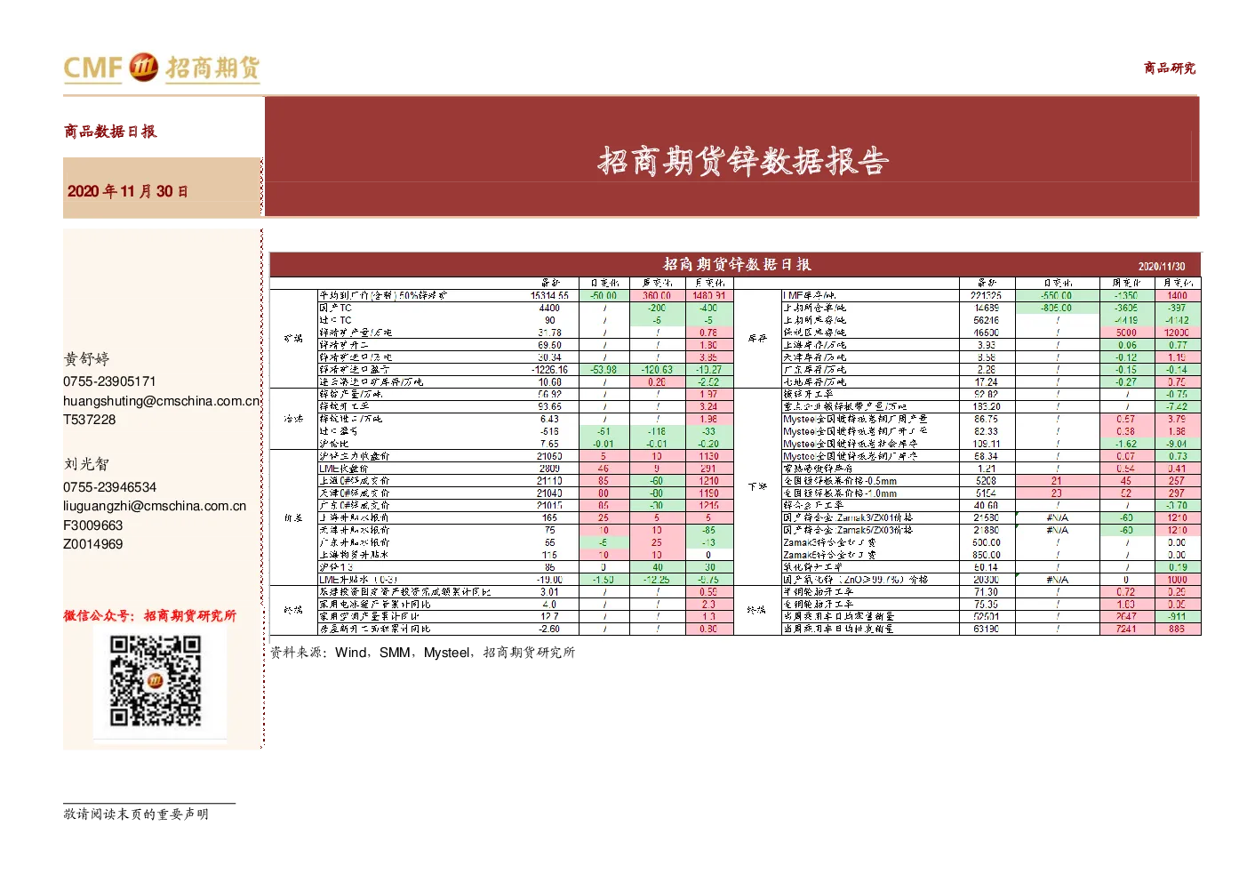The width and height of the screenshot is (1247, 882).
Task: Click the red cell showing 1480.91
Action: click(x=709, y=295)
